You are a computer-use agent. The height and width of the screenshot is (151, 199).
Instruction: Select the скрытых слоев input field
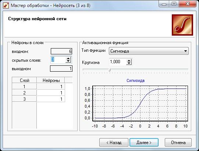tap(58, 60)
